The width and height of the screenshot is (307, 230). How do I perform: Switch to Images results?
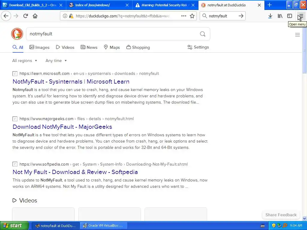pos(39,47)
